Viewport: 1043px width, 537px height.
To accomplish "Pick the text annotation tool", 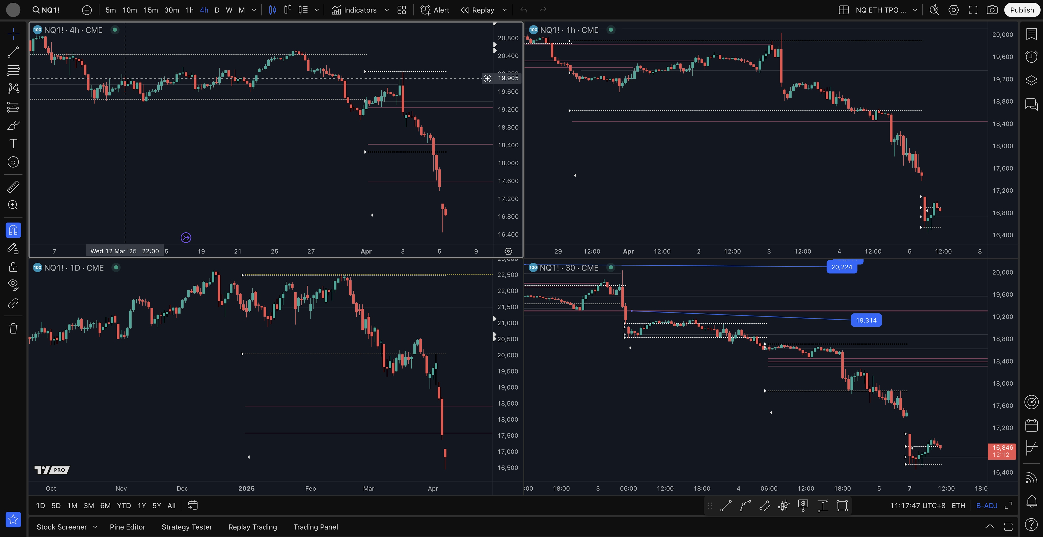I will (x=13, y=144).
